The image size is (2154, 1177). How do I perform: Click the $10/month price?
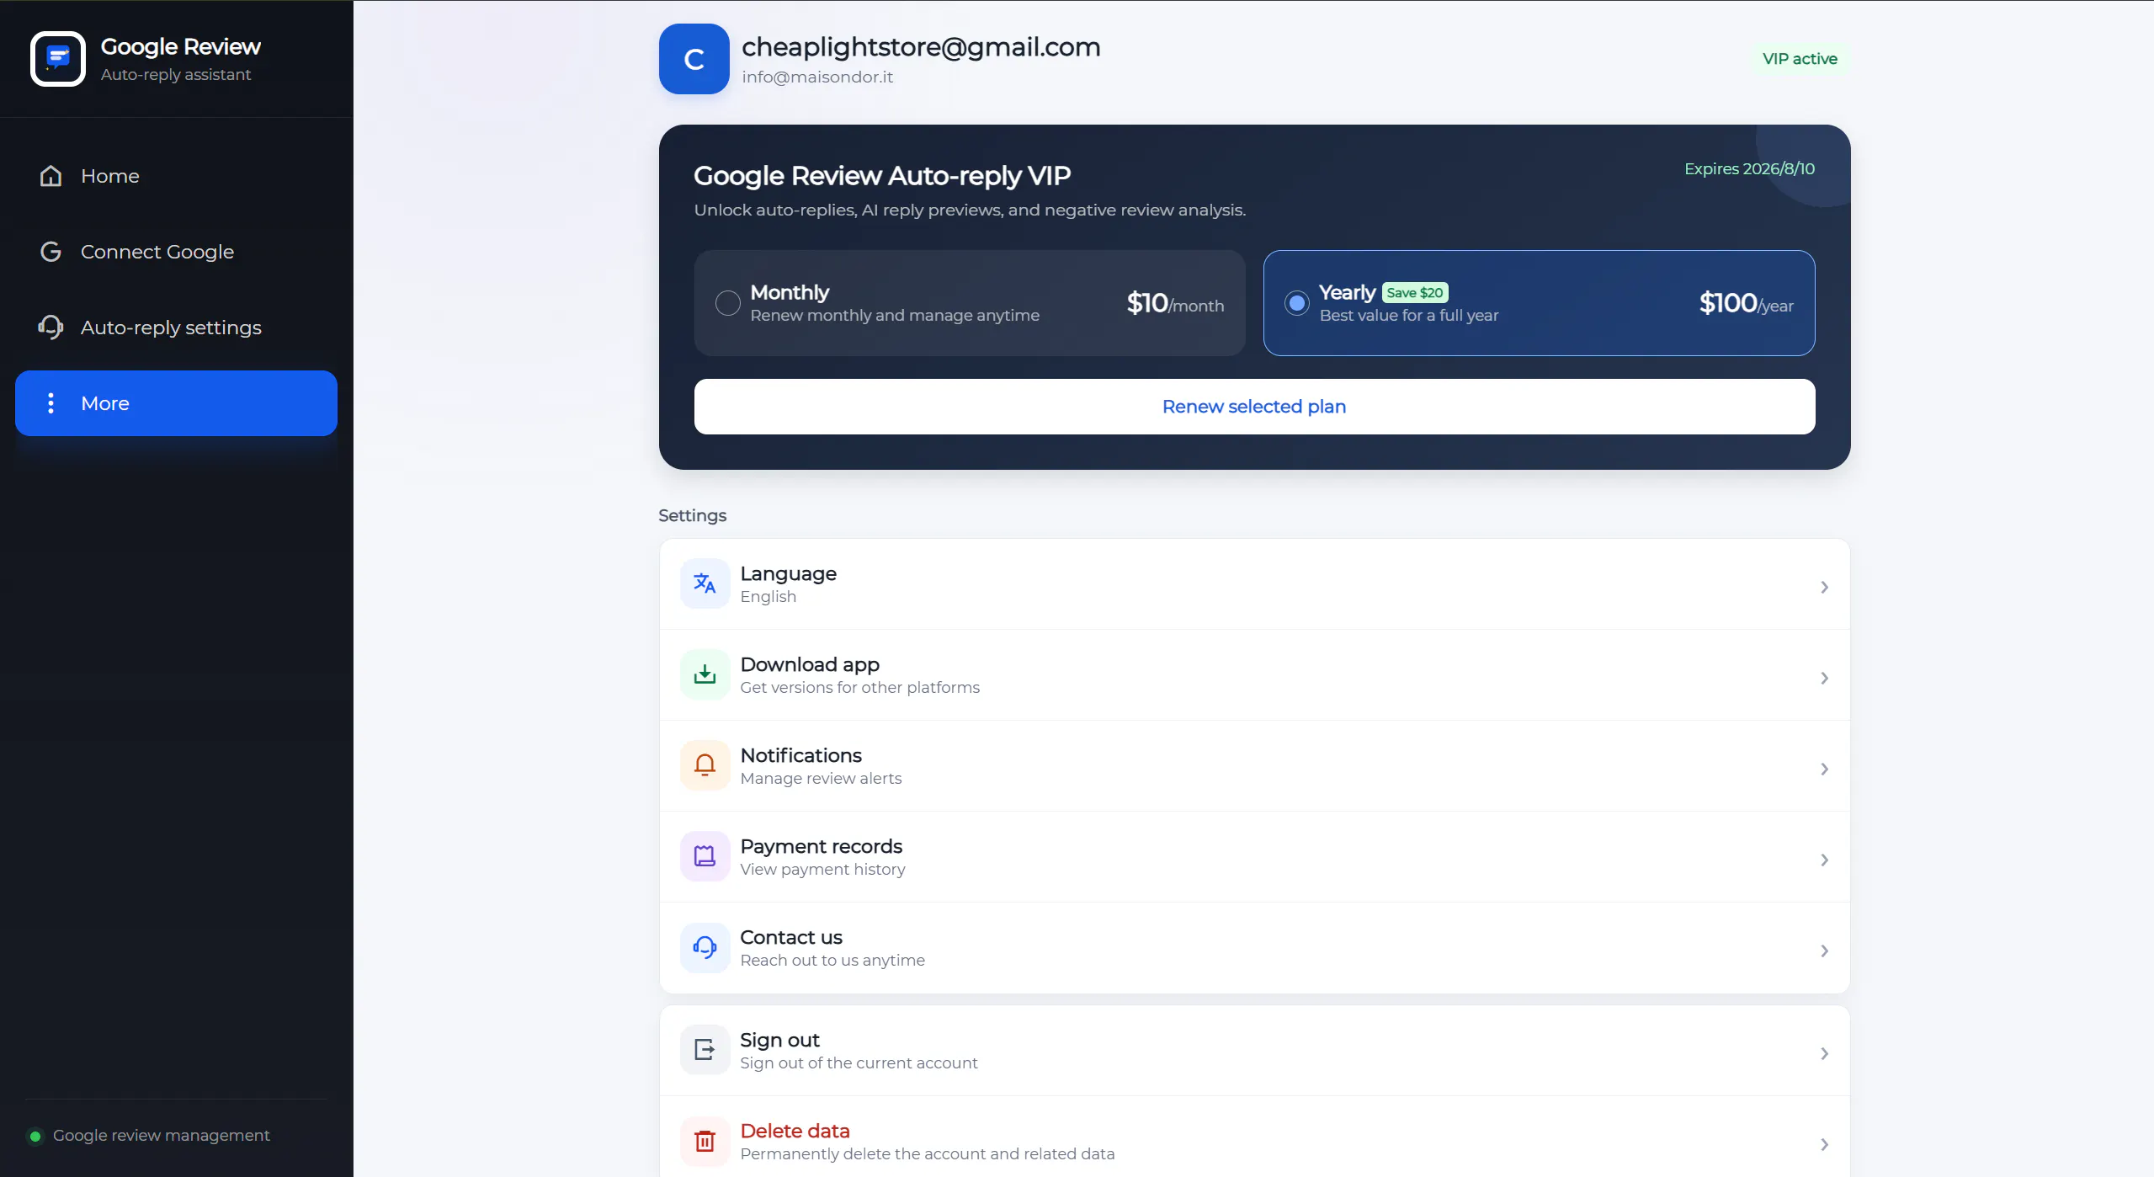1175,303
